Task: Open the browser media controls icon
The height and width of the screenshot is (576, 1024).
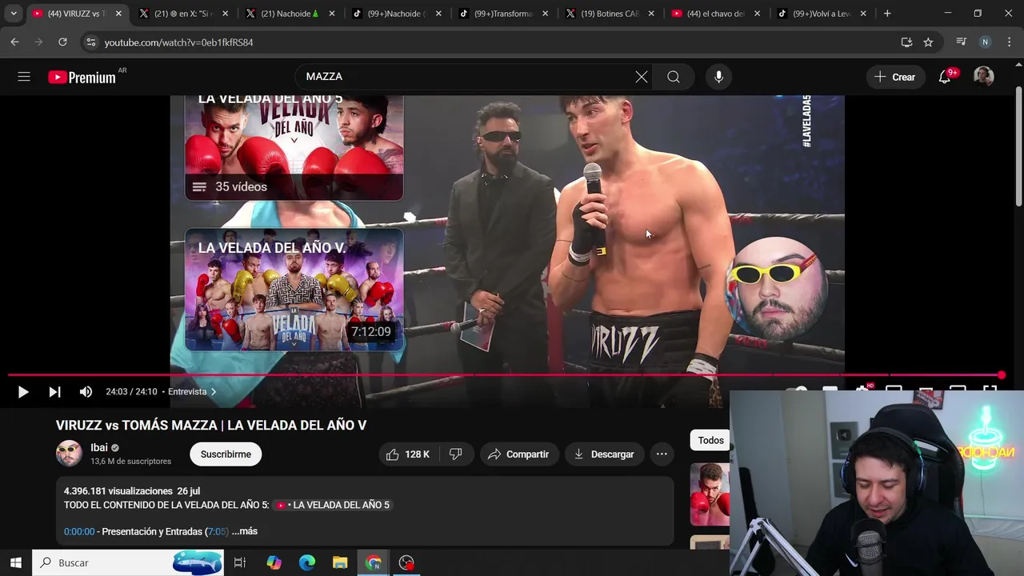Action: click(x=962, y=42)
